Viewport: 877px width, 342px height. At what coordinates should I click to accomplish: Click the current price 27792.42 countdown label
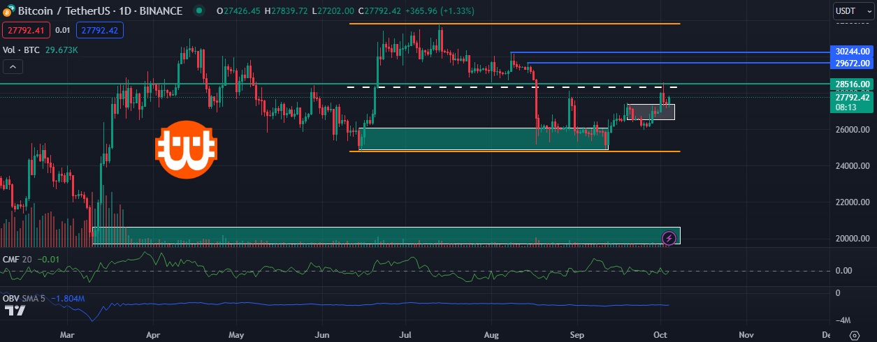853,102
